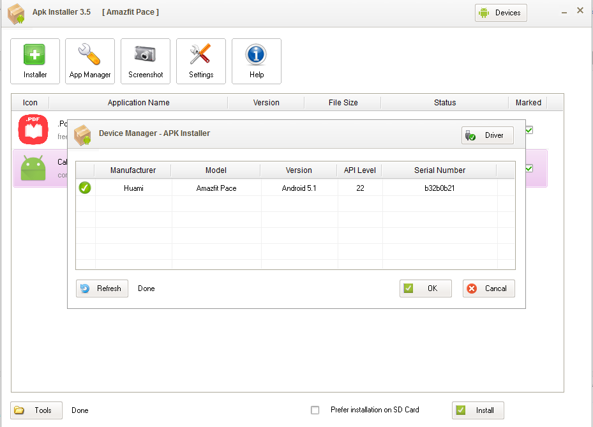Minimize the Apk Installer window
The height and width of the screenshot is (427, 593).
coord(564,13)
